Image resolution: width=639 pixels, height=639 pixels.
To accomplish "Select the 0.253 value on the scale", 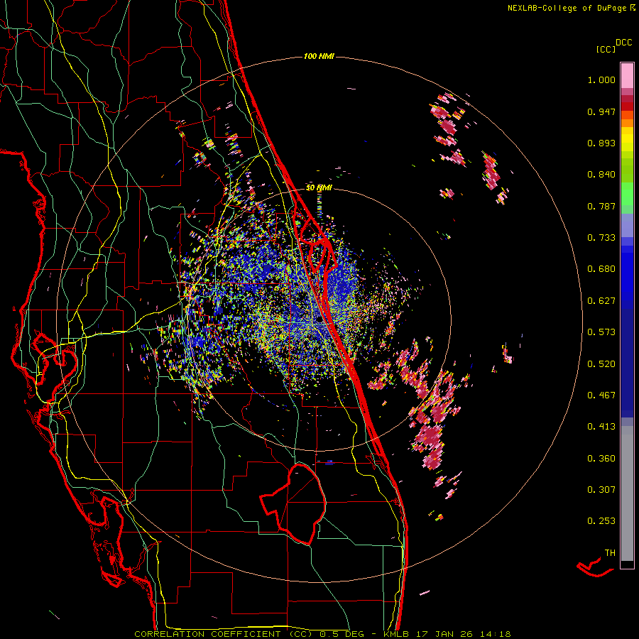I will 601,521.
